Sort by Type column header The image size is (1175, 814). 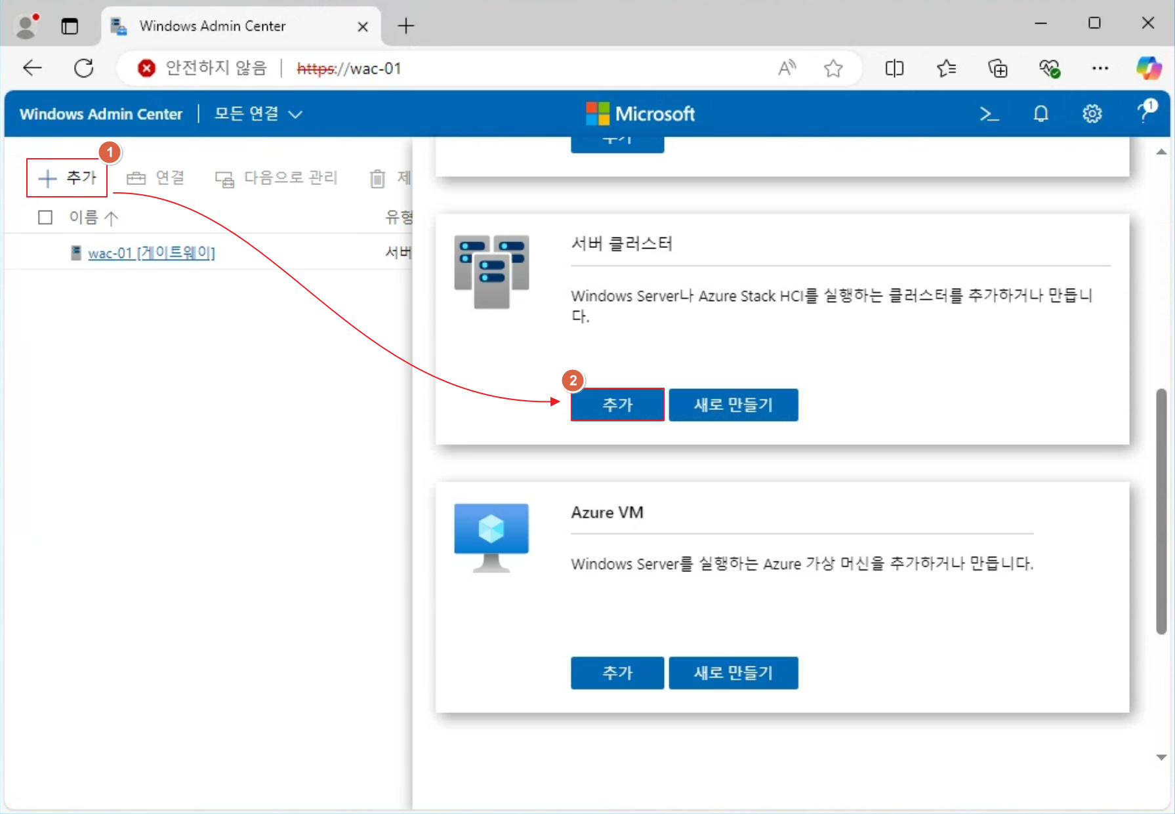(398, 217)
